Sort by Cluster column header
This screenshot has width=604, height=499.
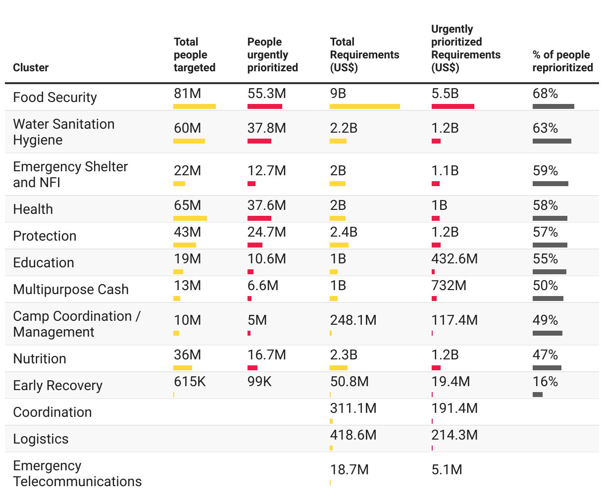(x=31, y=67)
